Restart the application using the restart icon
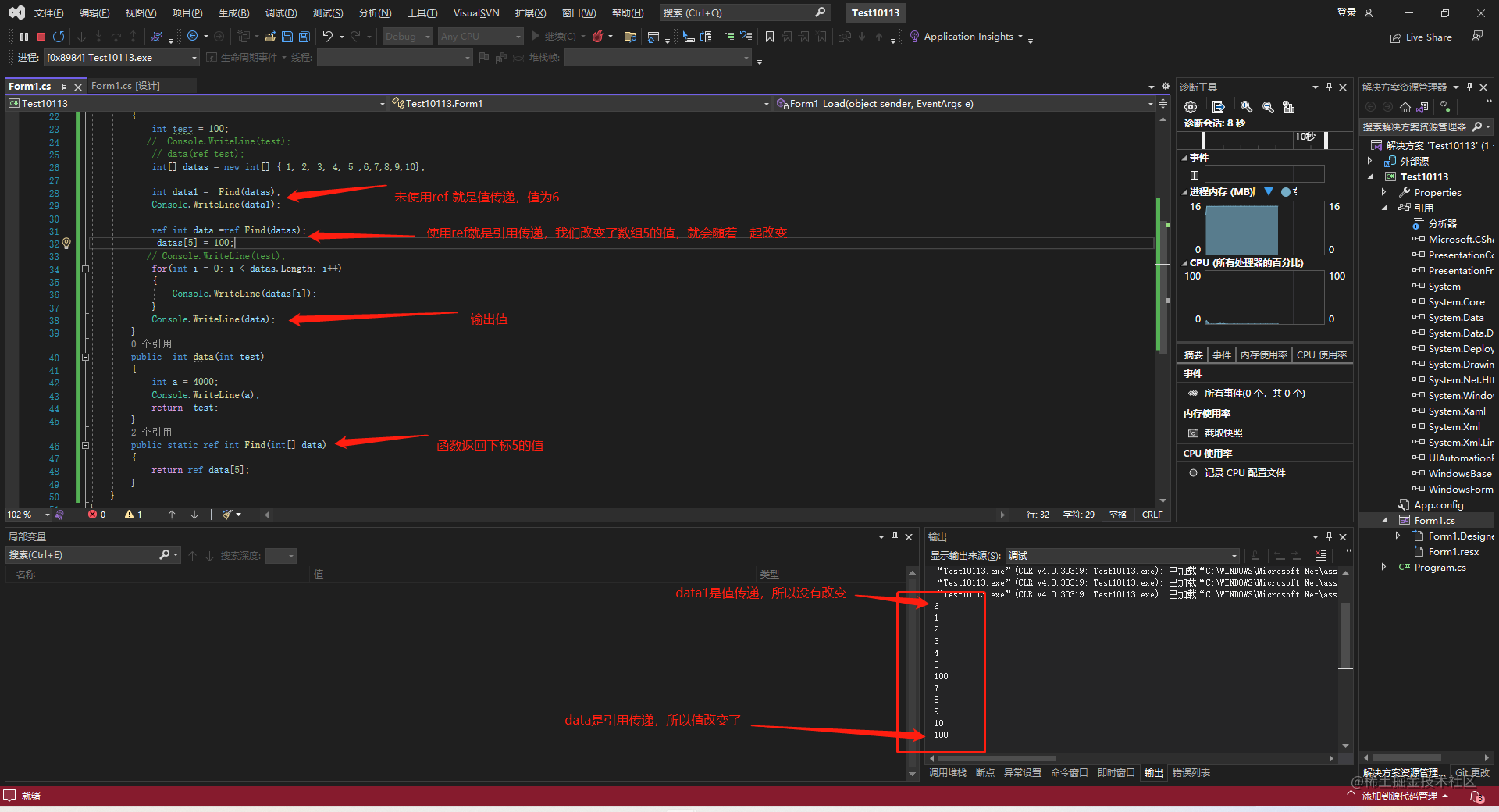 pos(58,36)
